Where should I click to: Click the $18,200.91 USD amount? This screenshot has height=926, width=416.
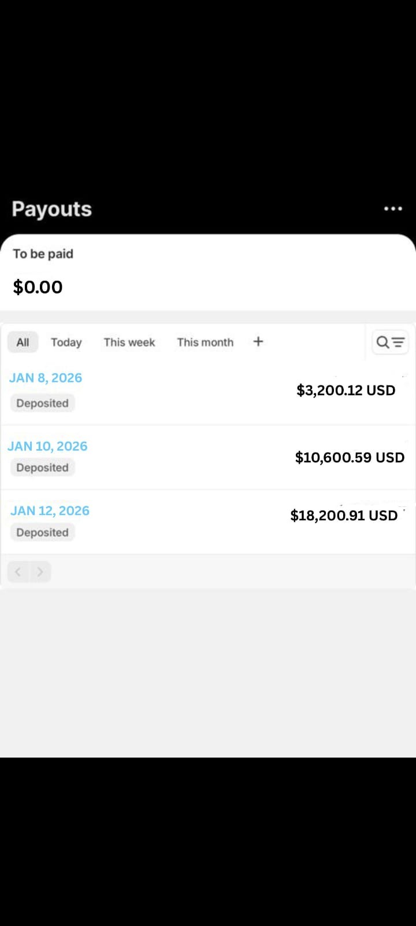[344, 515]
